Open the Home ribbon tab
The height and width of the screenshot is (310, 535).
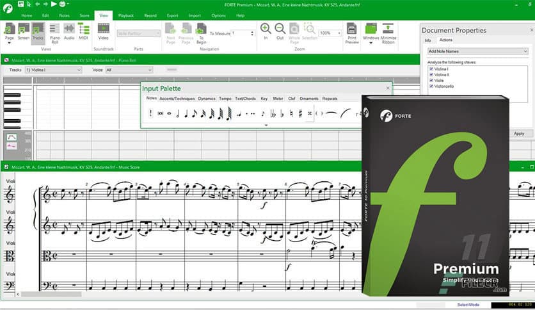pyautogui.click(x=27, y=16)
